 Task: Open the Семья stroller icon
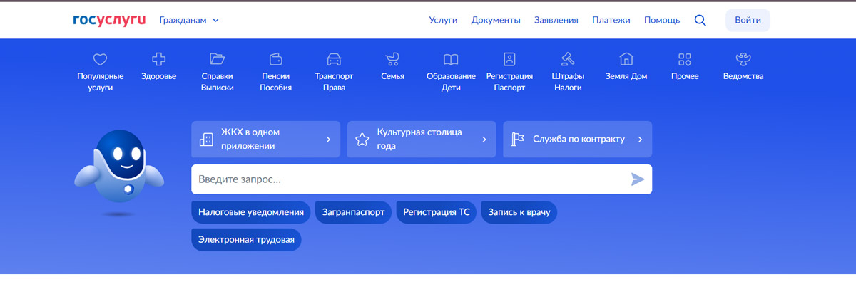tap(392, 59)
